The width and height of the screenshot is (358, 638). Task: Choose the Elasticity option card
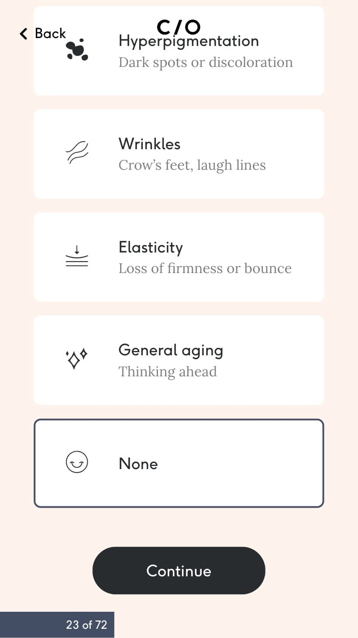pyautogui.click(x=179, y=257)
